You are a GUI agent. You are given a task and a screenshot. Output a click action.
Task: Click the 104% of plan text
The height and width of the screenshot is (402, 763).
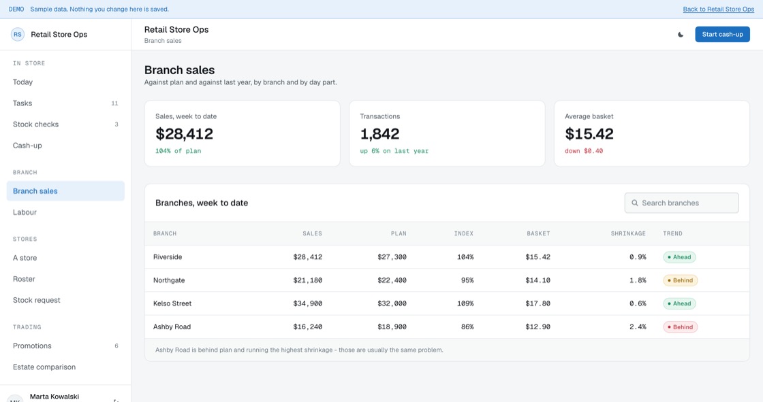coord(178,151)
